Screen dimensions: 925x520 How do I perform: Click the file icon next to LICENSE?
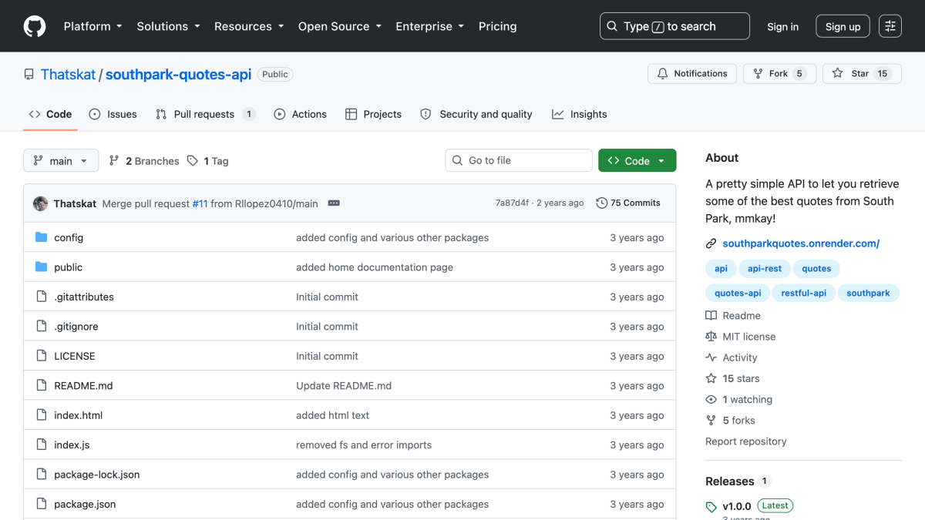pyautogui.click(x=42, y=356)
